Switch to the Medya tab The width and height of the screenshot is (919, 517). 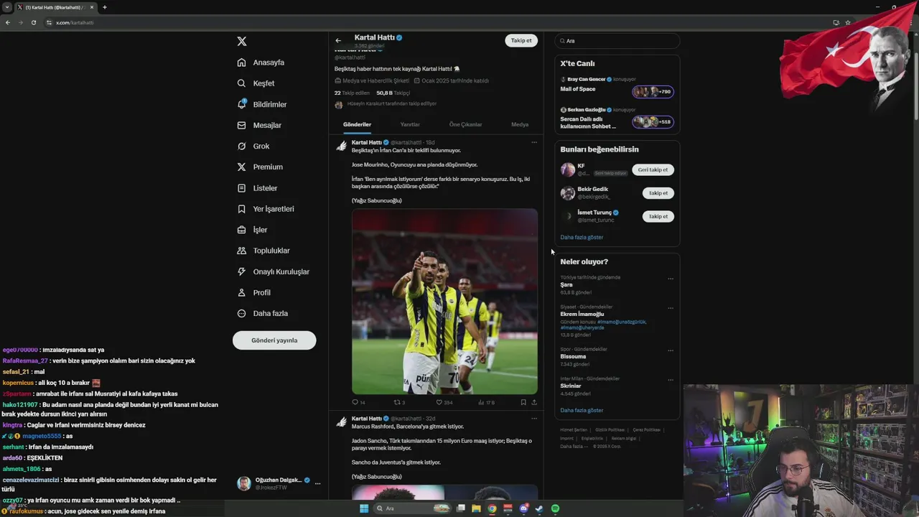[520, 124]
